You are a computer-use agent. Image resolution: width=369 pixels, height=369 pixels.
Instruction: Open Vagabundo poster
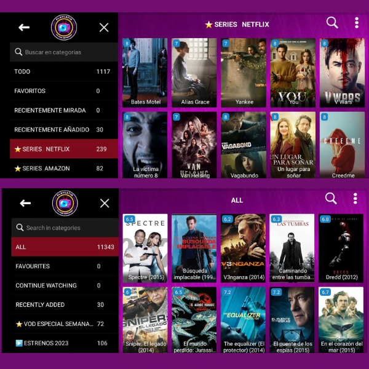(244, 145)
